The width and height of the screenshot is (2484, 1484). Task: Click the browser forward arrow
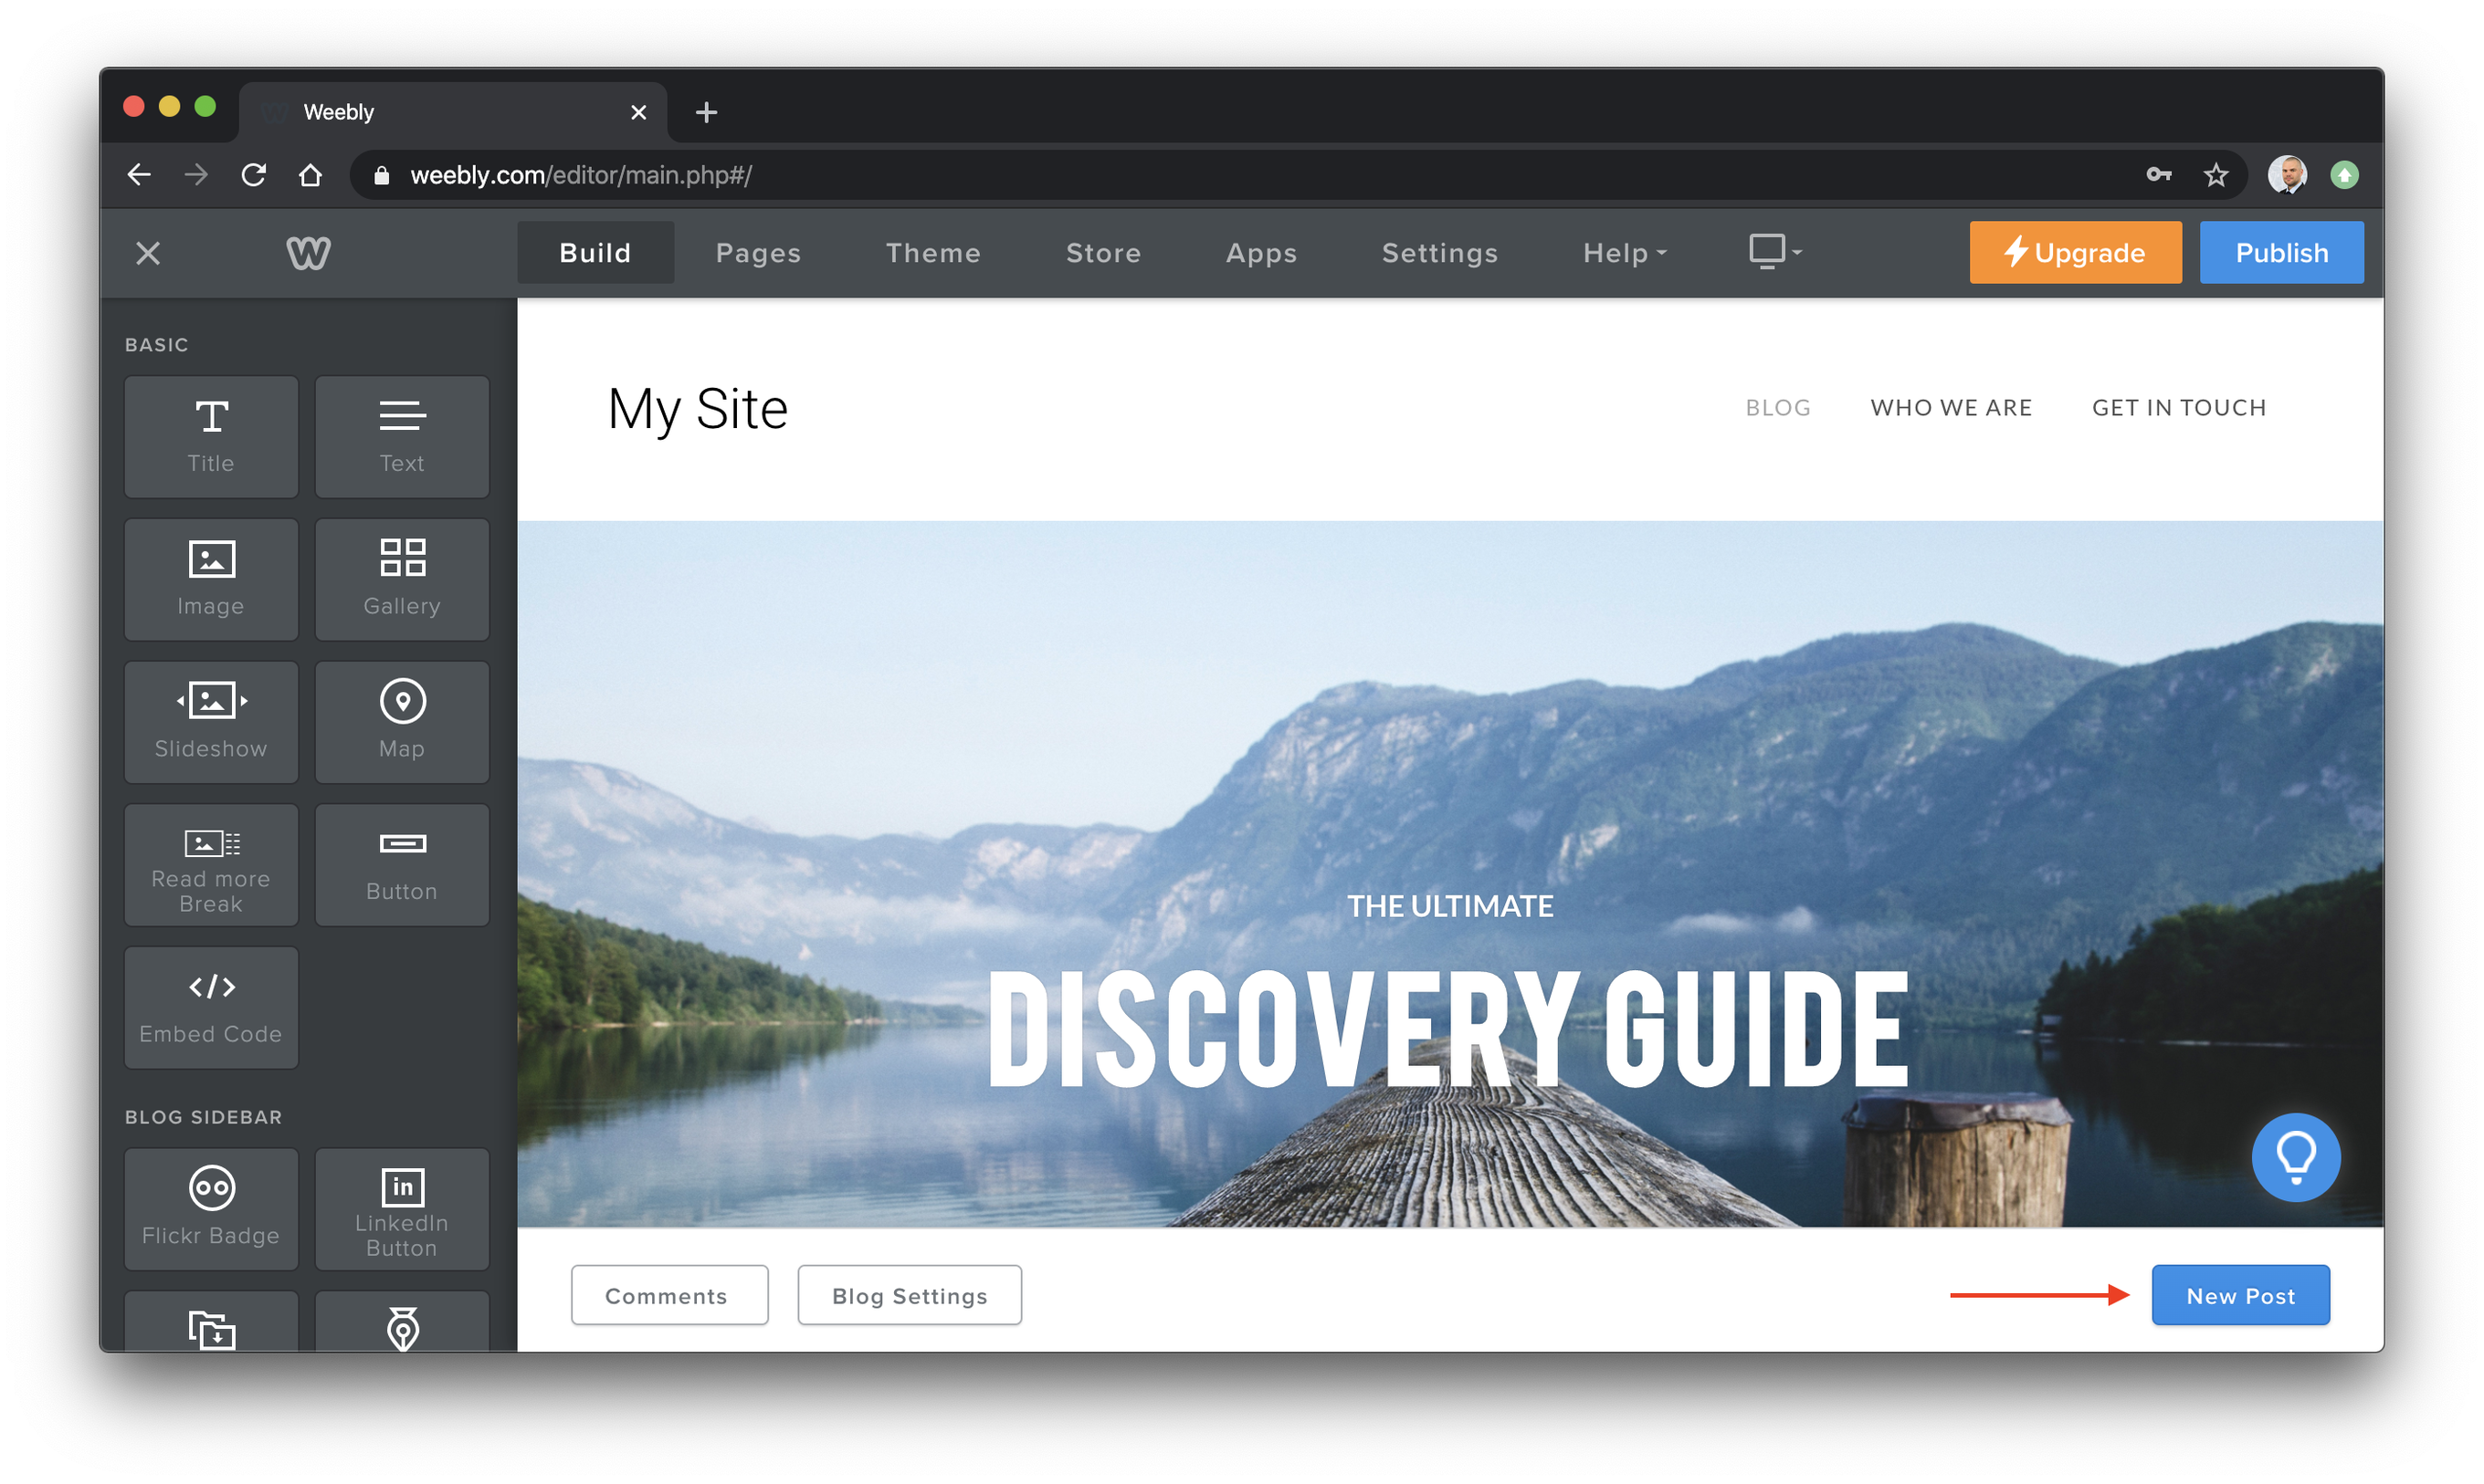click(x=196, y=175)
